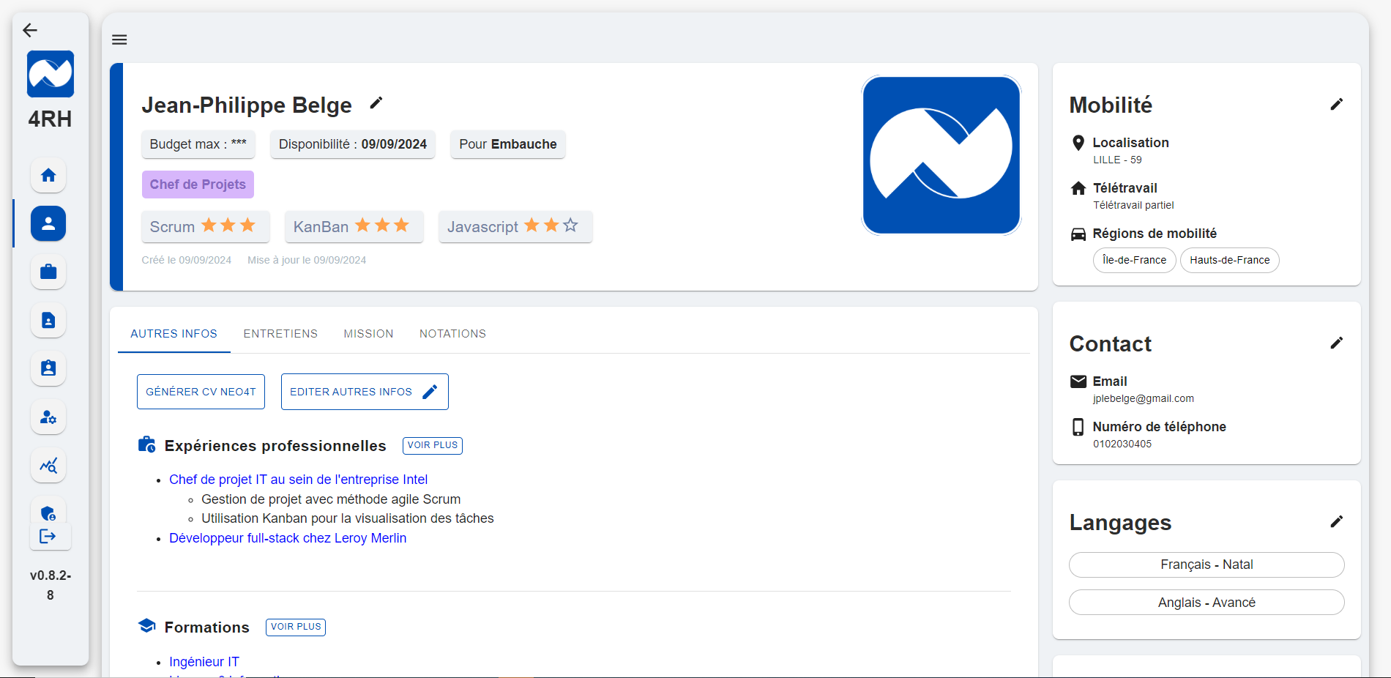Click Gestion de projet avec méthode agile Scrum
The image size is (1391, 678).
point(331,499)
